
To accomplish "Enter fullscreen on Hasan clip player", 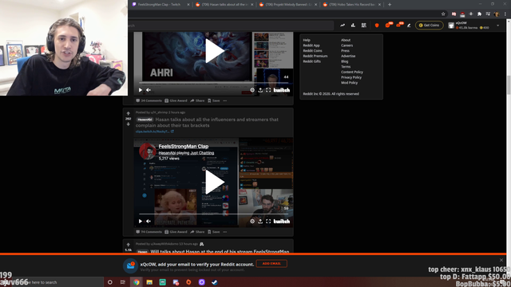I will click(x=268, y=221).
